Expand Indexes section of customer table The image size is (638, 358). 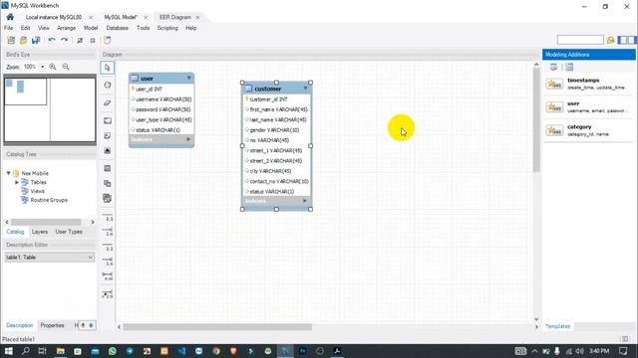coord(305,201)
